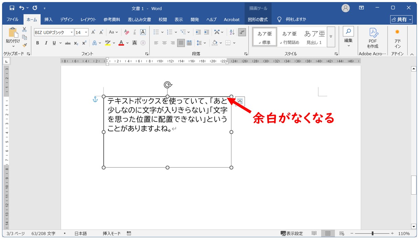Apply bulleted list
This screenshot has width=419, height=240.
click(x=156, y=32)
